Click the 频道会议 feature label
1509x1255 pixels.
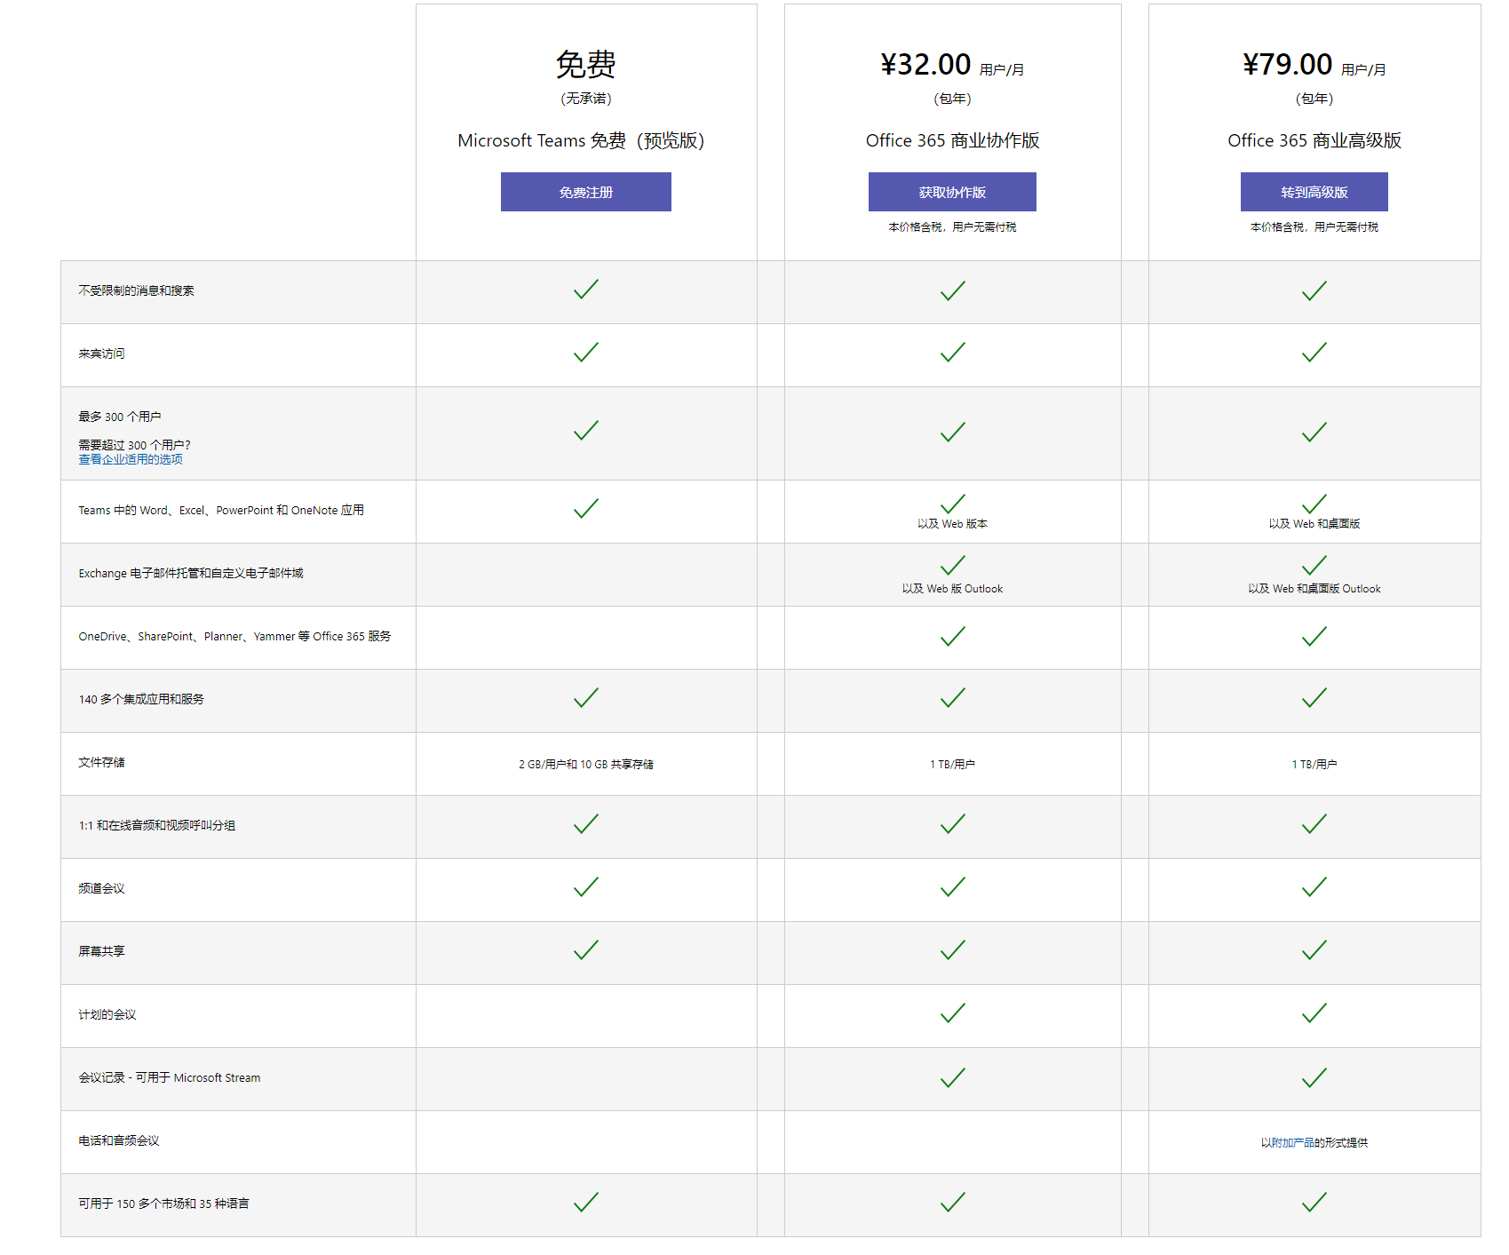coord(101,888)
